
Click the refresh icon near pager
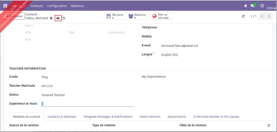(x=243, y=16)
